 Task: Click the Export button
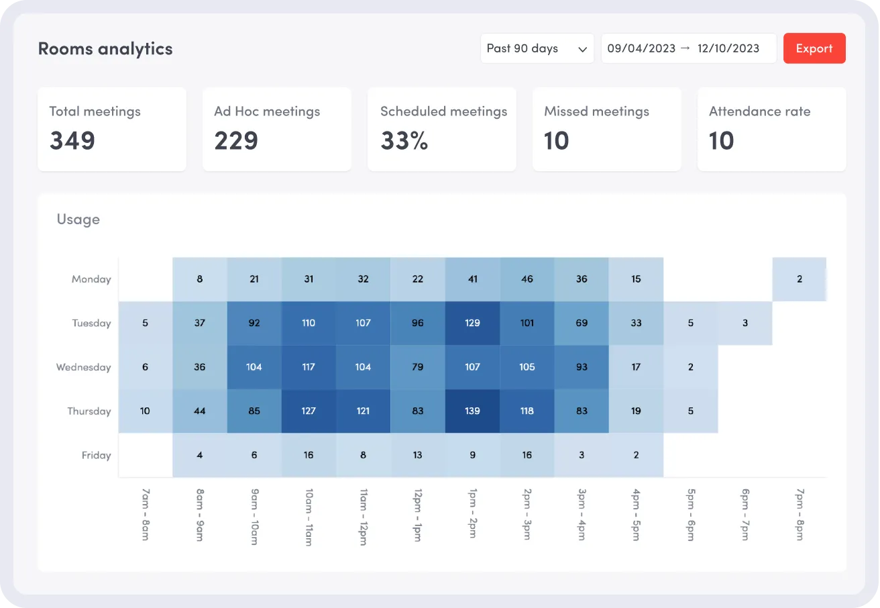[x=814, y=48]
